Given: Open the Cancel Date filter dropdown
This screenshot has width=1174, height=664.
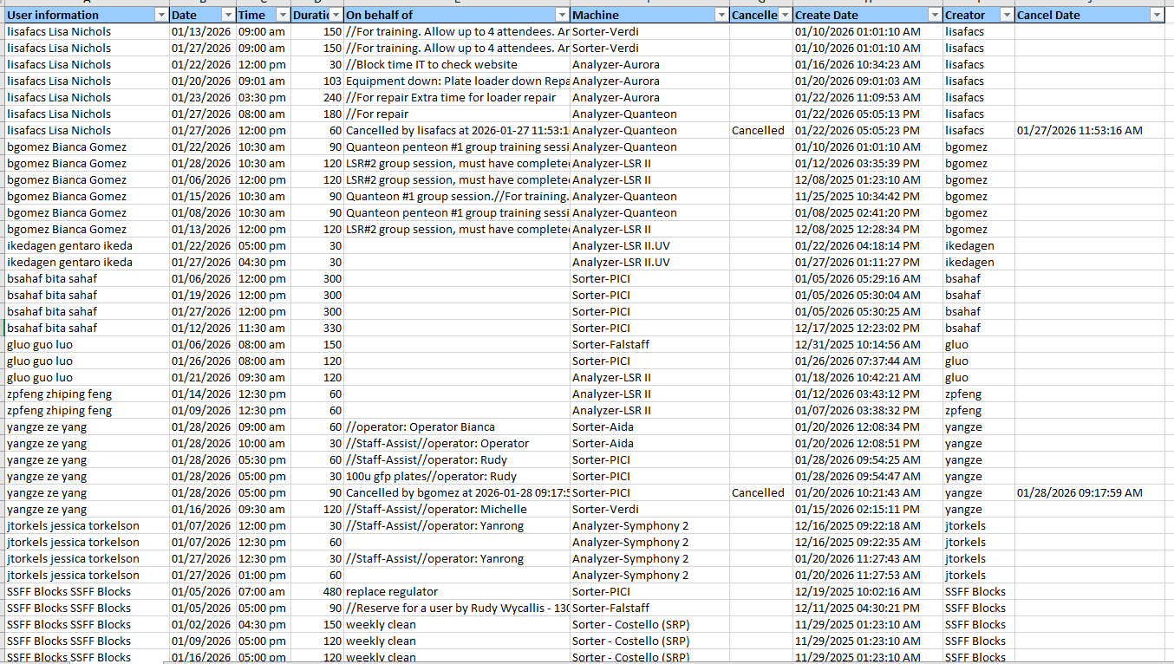Looking at the screenshot, I should (1156, 15).
